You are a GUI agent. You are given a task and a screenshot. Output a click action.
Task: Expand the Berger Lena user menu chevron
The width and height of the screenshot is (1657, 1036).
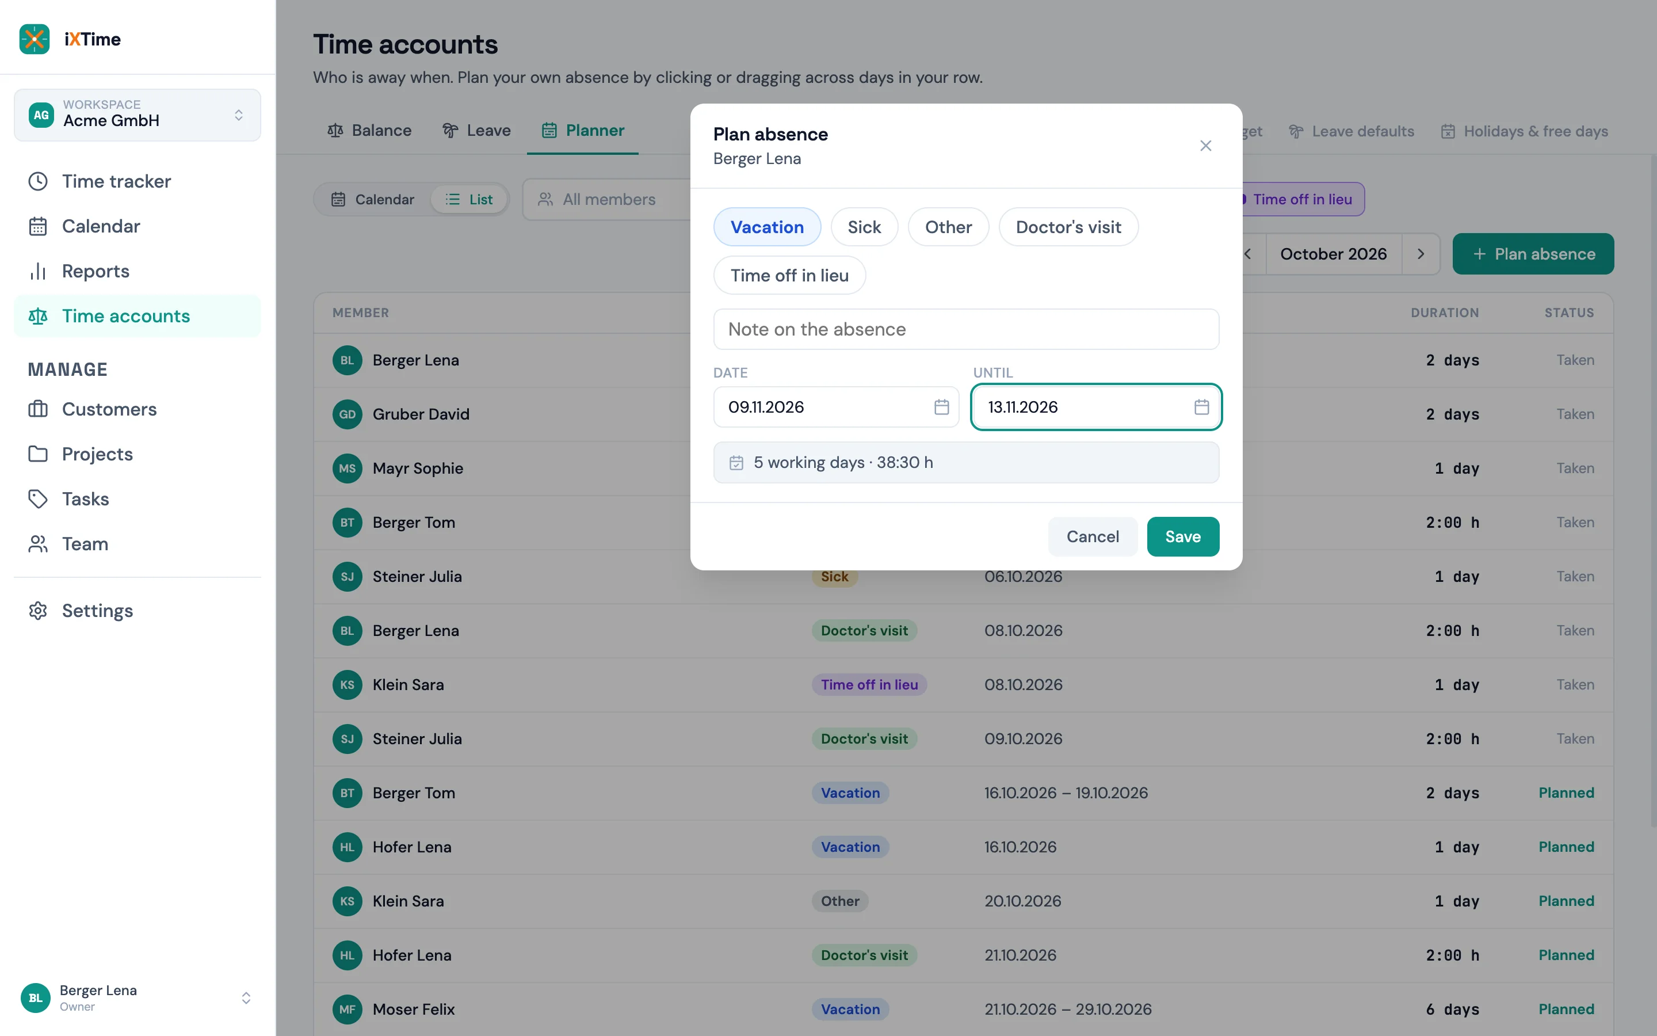(x=246, y=997)
